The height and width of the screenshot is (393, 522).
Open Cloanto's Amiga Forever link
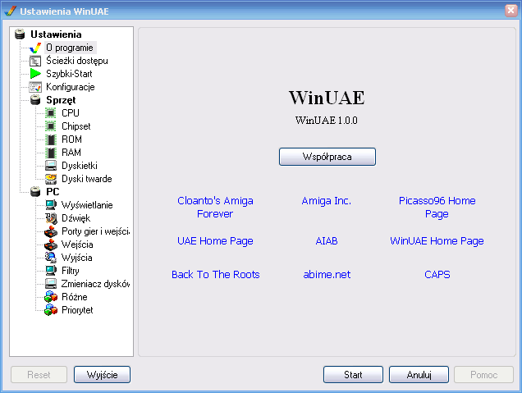tap(215, 207)
